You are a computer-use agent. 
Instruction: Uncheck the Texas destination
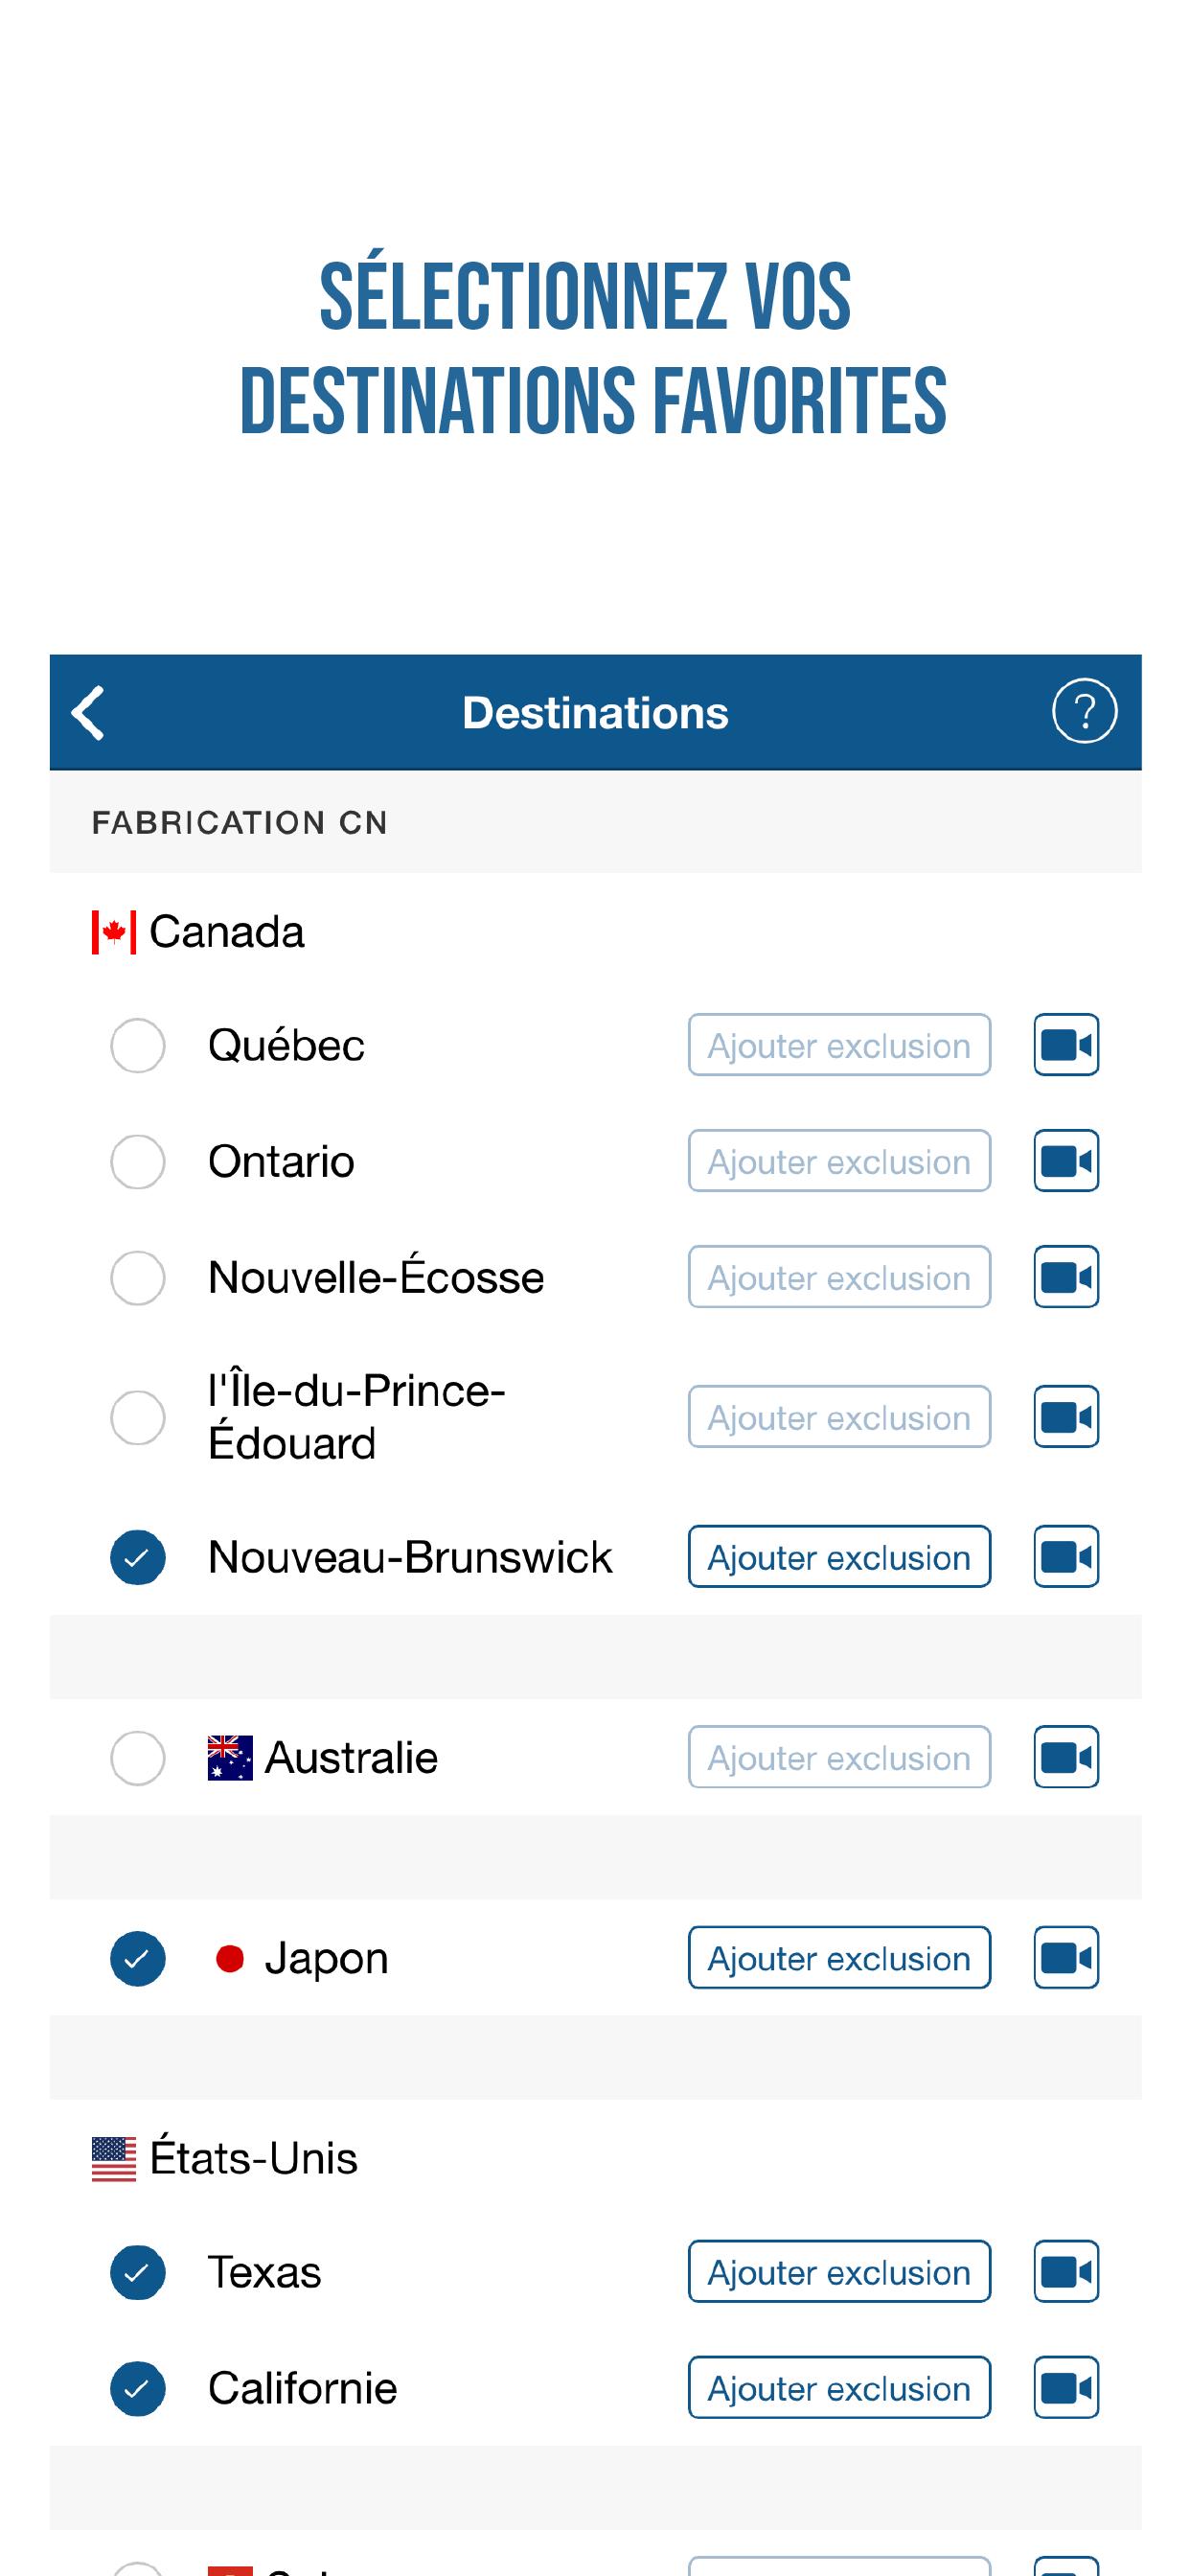coord(137,2273)
